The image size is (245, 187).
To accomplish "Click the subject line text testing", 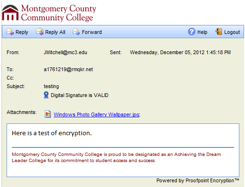I will pyautogui.click(x=51, y=86).
